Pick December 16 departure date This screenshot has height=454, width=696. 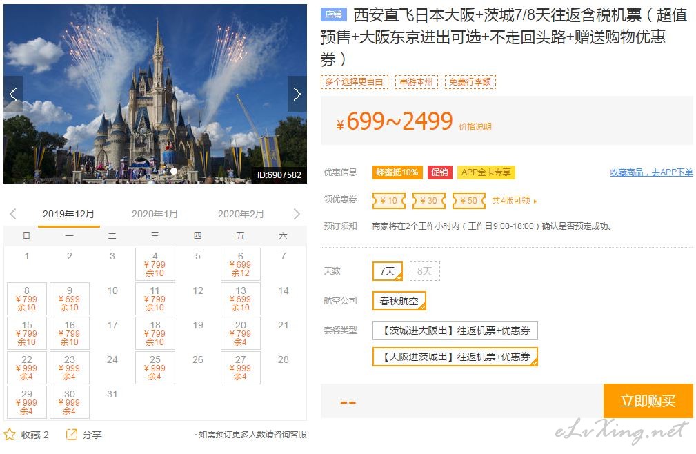coord(69,333)
